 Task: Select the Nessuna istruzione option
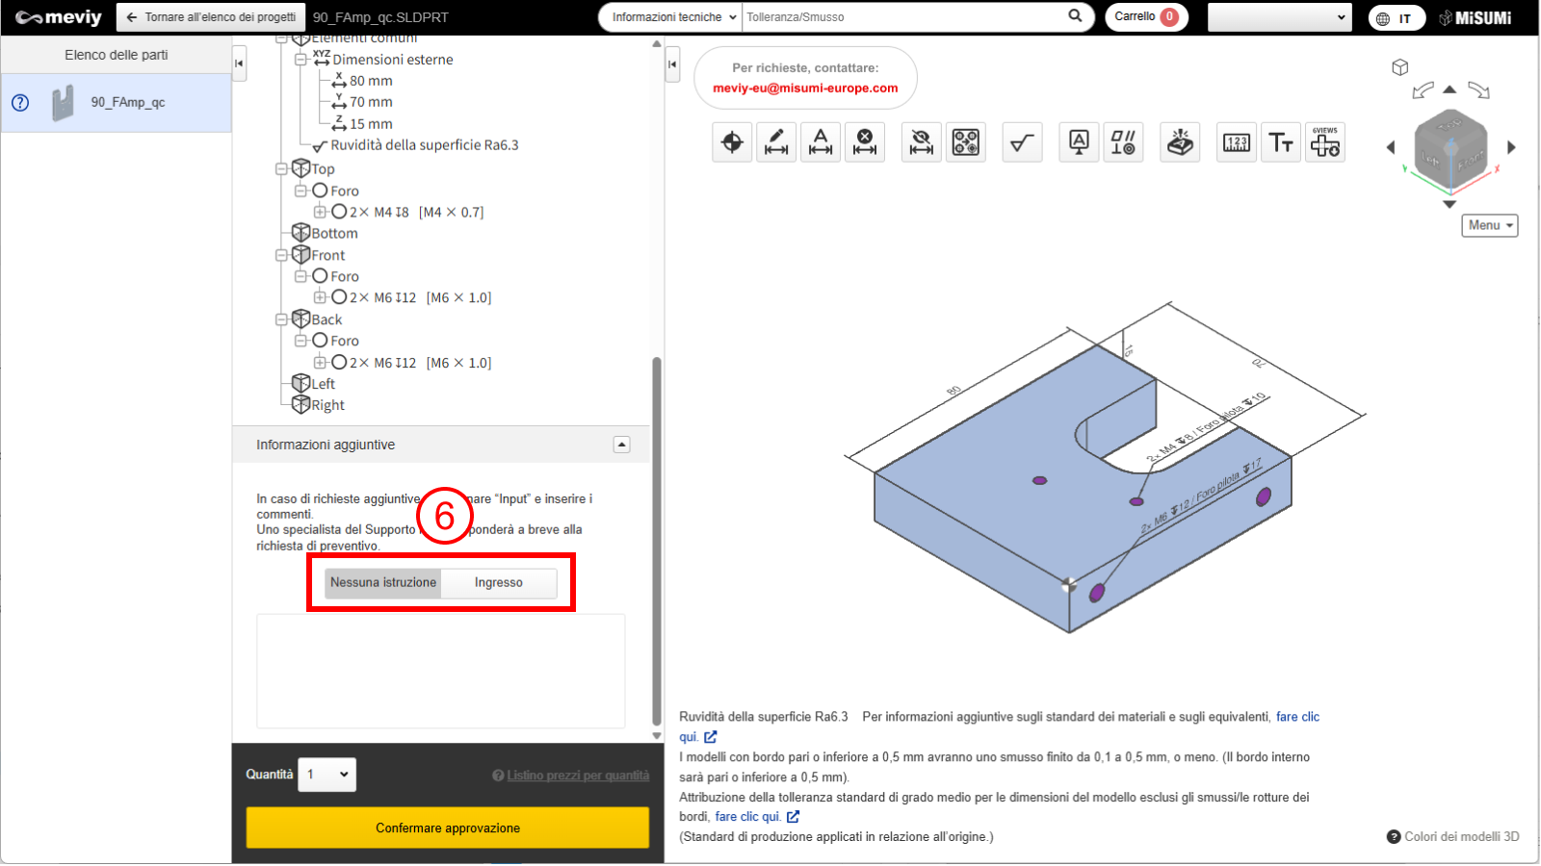pyautogui.click(x=383, y=583)
